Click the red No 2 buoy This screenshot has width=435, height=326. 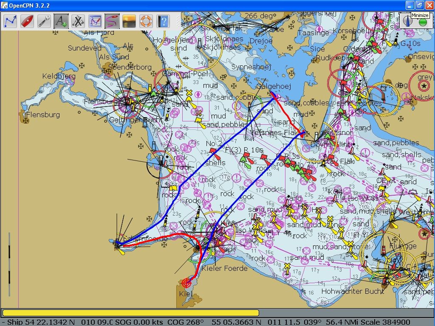[213, 152]
